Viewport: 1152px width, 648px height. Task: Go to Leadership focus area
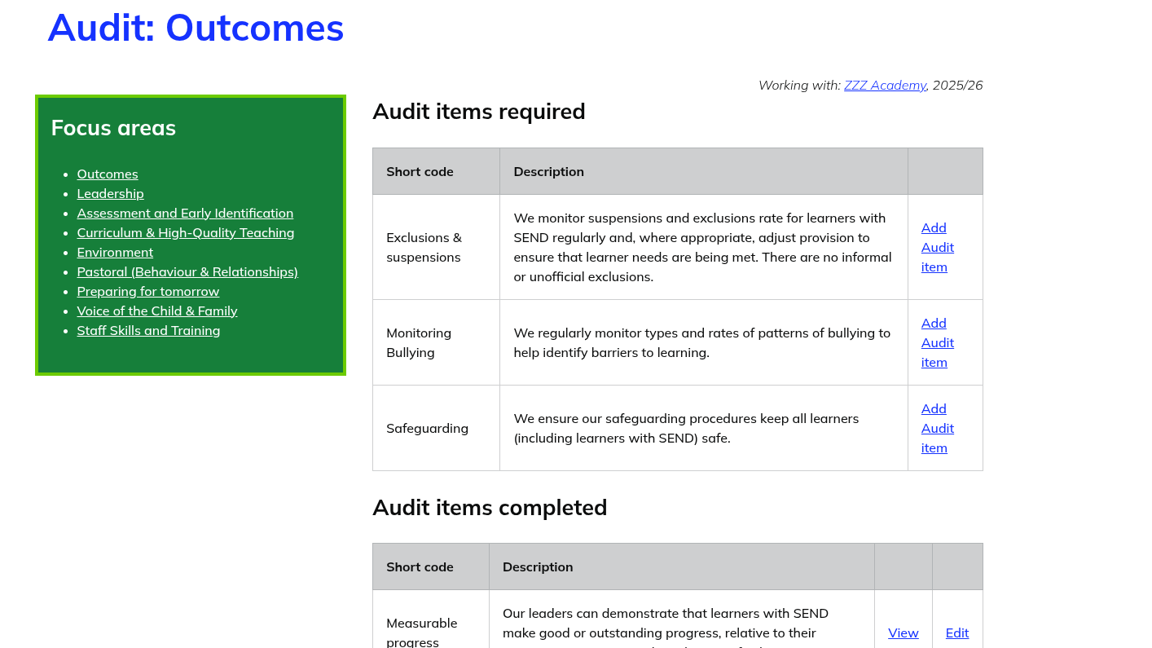pyautogui.click(x=110, y=193)
